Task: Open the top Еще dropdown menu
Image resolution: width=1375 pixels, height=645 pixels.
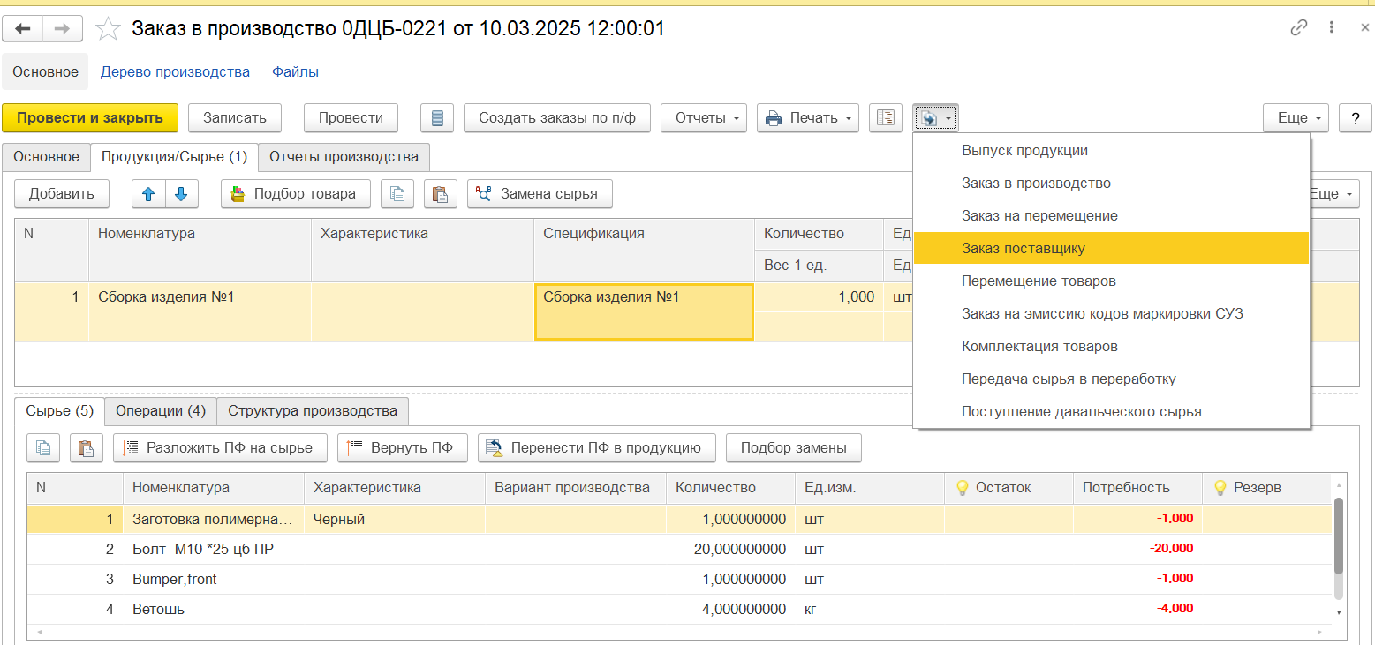Action: [1296, 118]
